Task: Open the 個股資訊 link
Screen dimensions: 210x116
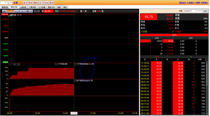Action: (183, 3)
